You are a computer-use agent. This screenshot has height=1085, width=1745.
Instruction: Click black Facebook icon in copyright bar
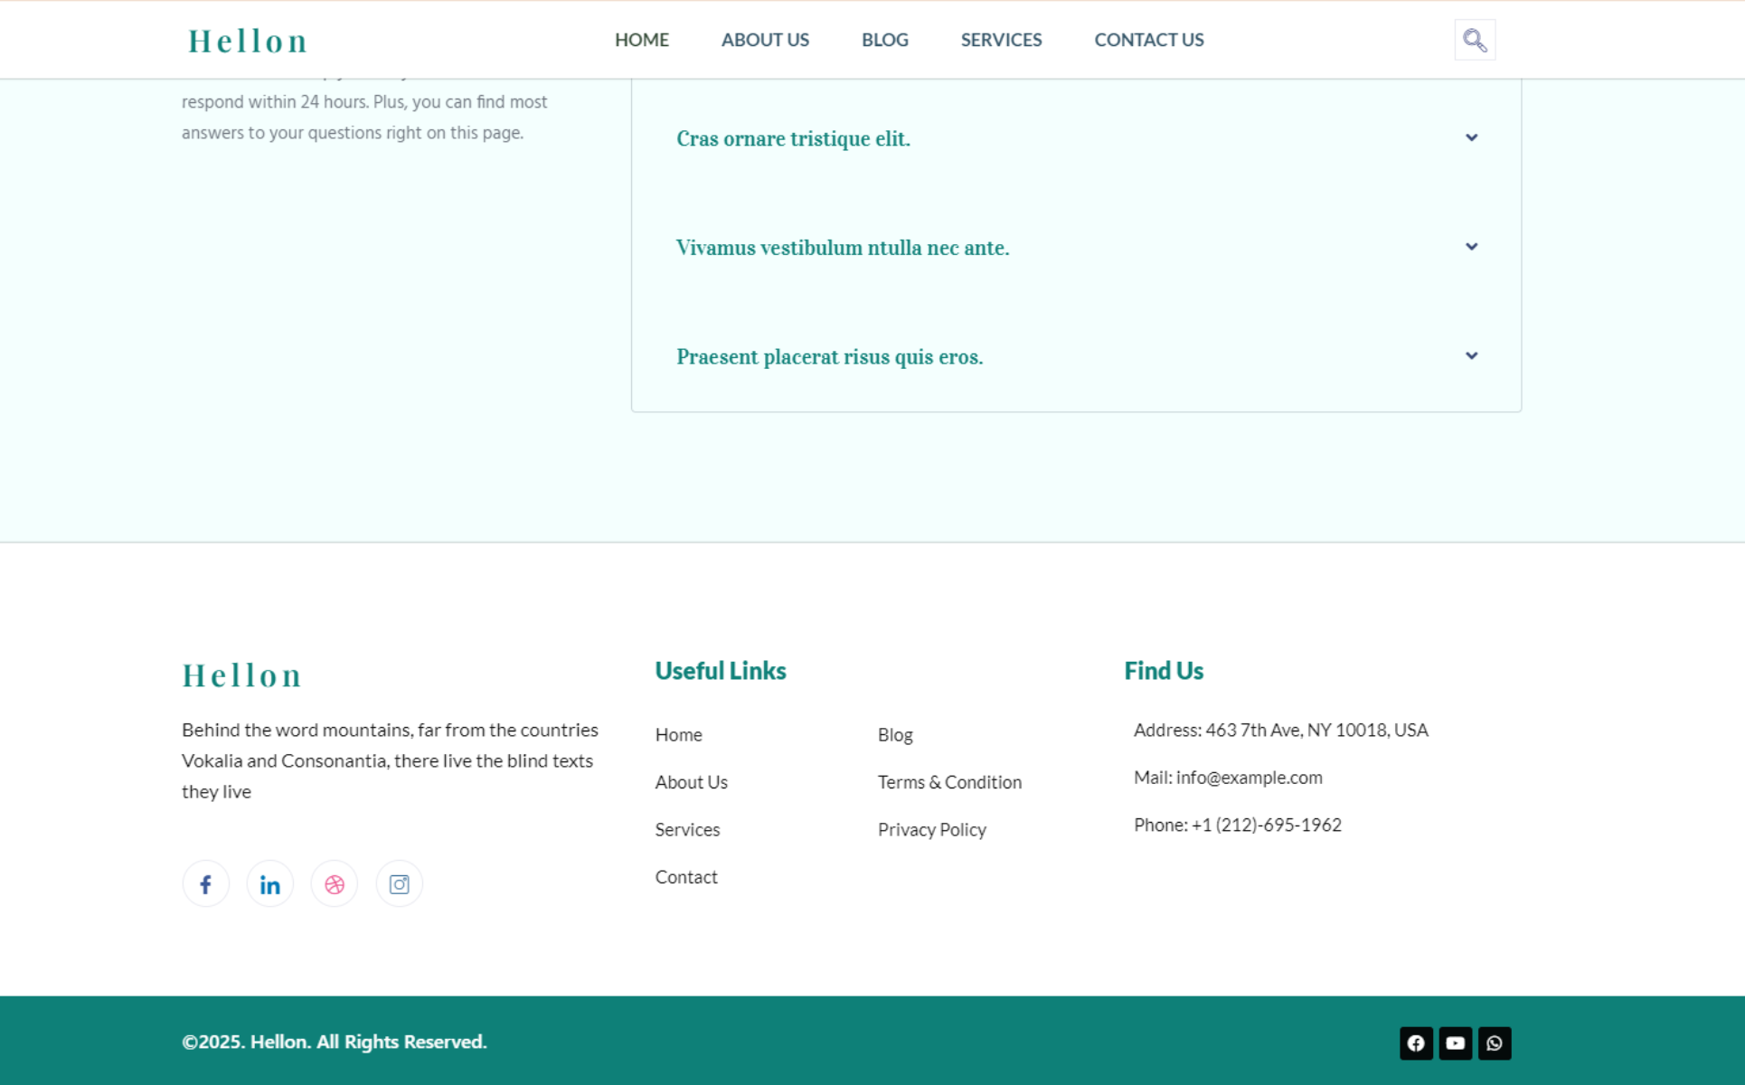(1416, 1043)
